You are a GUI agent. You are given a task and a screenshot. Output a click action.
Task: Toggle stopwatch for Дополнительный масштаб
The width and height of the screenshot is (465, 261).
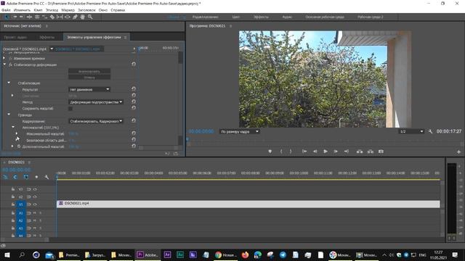[19, 146]
